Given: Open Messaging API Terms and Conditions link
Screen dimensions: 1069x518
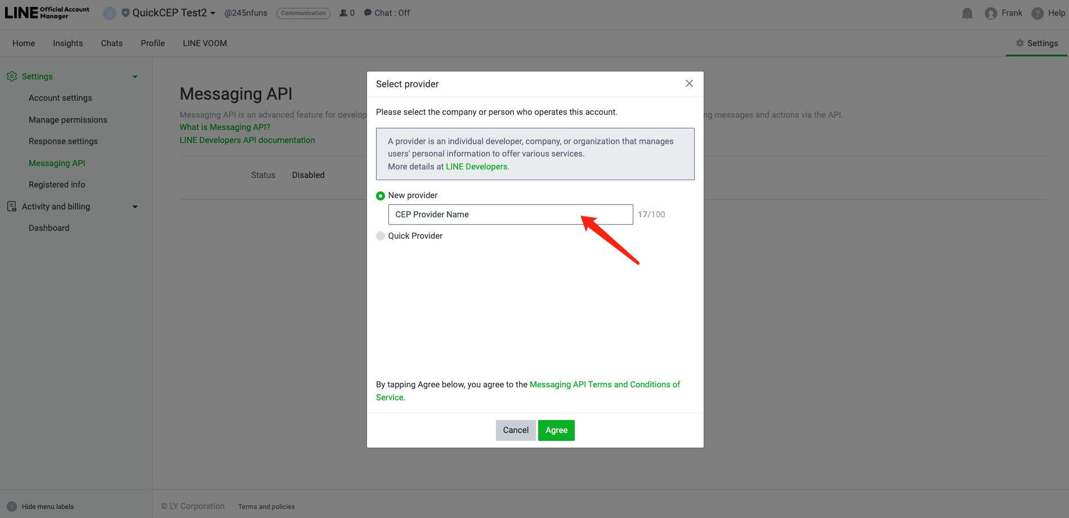Looking at the screenshot, I should click(x=605, y=385).
